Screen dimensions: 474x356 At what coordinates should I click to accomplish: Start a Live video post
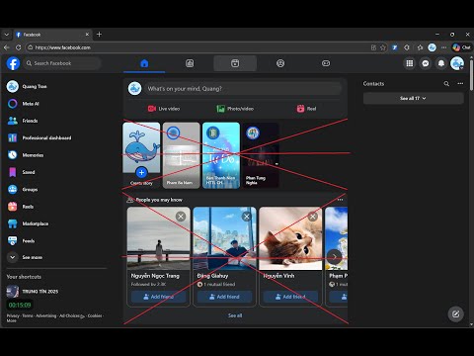click(x=164, y=109)
